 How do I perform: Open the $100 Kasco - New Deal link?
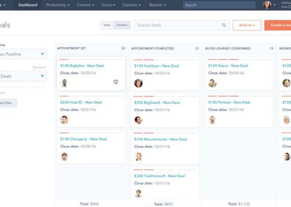tap(228, 66)
